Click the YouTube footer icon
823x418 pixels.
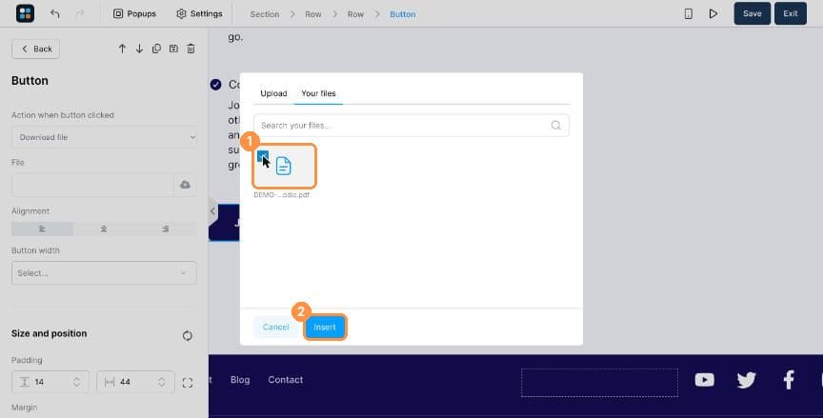click(x=704, y=380)
